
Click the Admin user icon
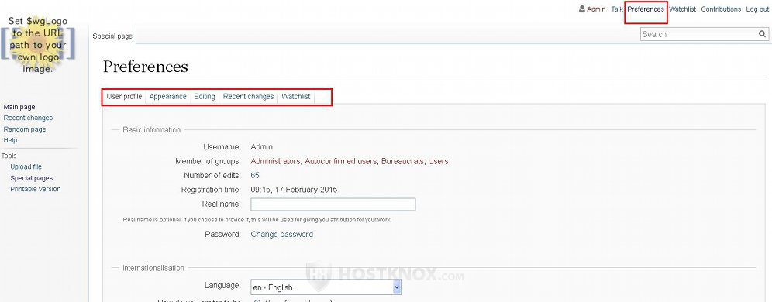pyautogui.click(x=582, y=9)
